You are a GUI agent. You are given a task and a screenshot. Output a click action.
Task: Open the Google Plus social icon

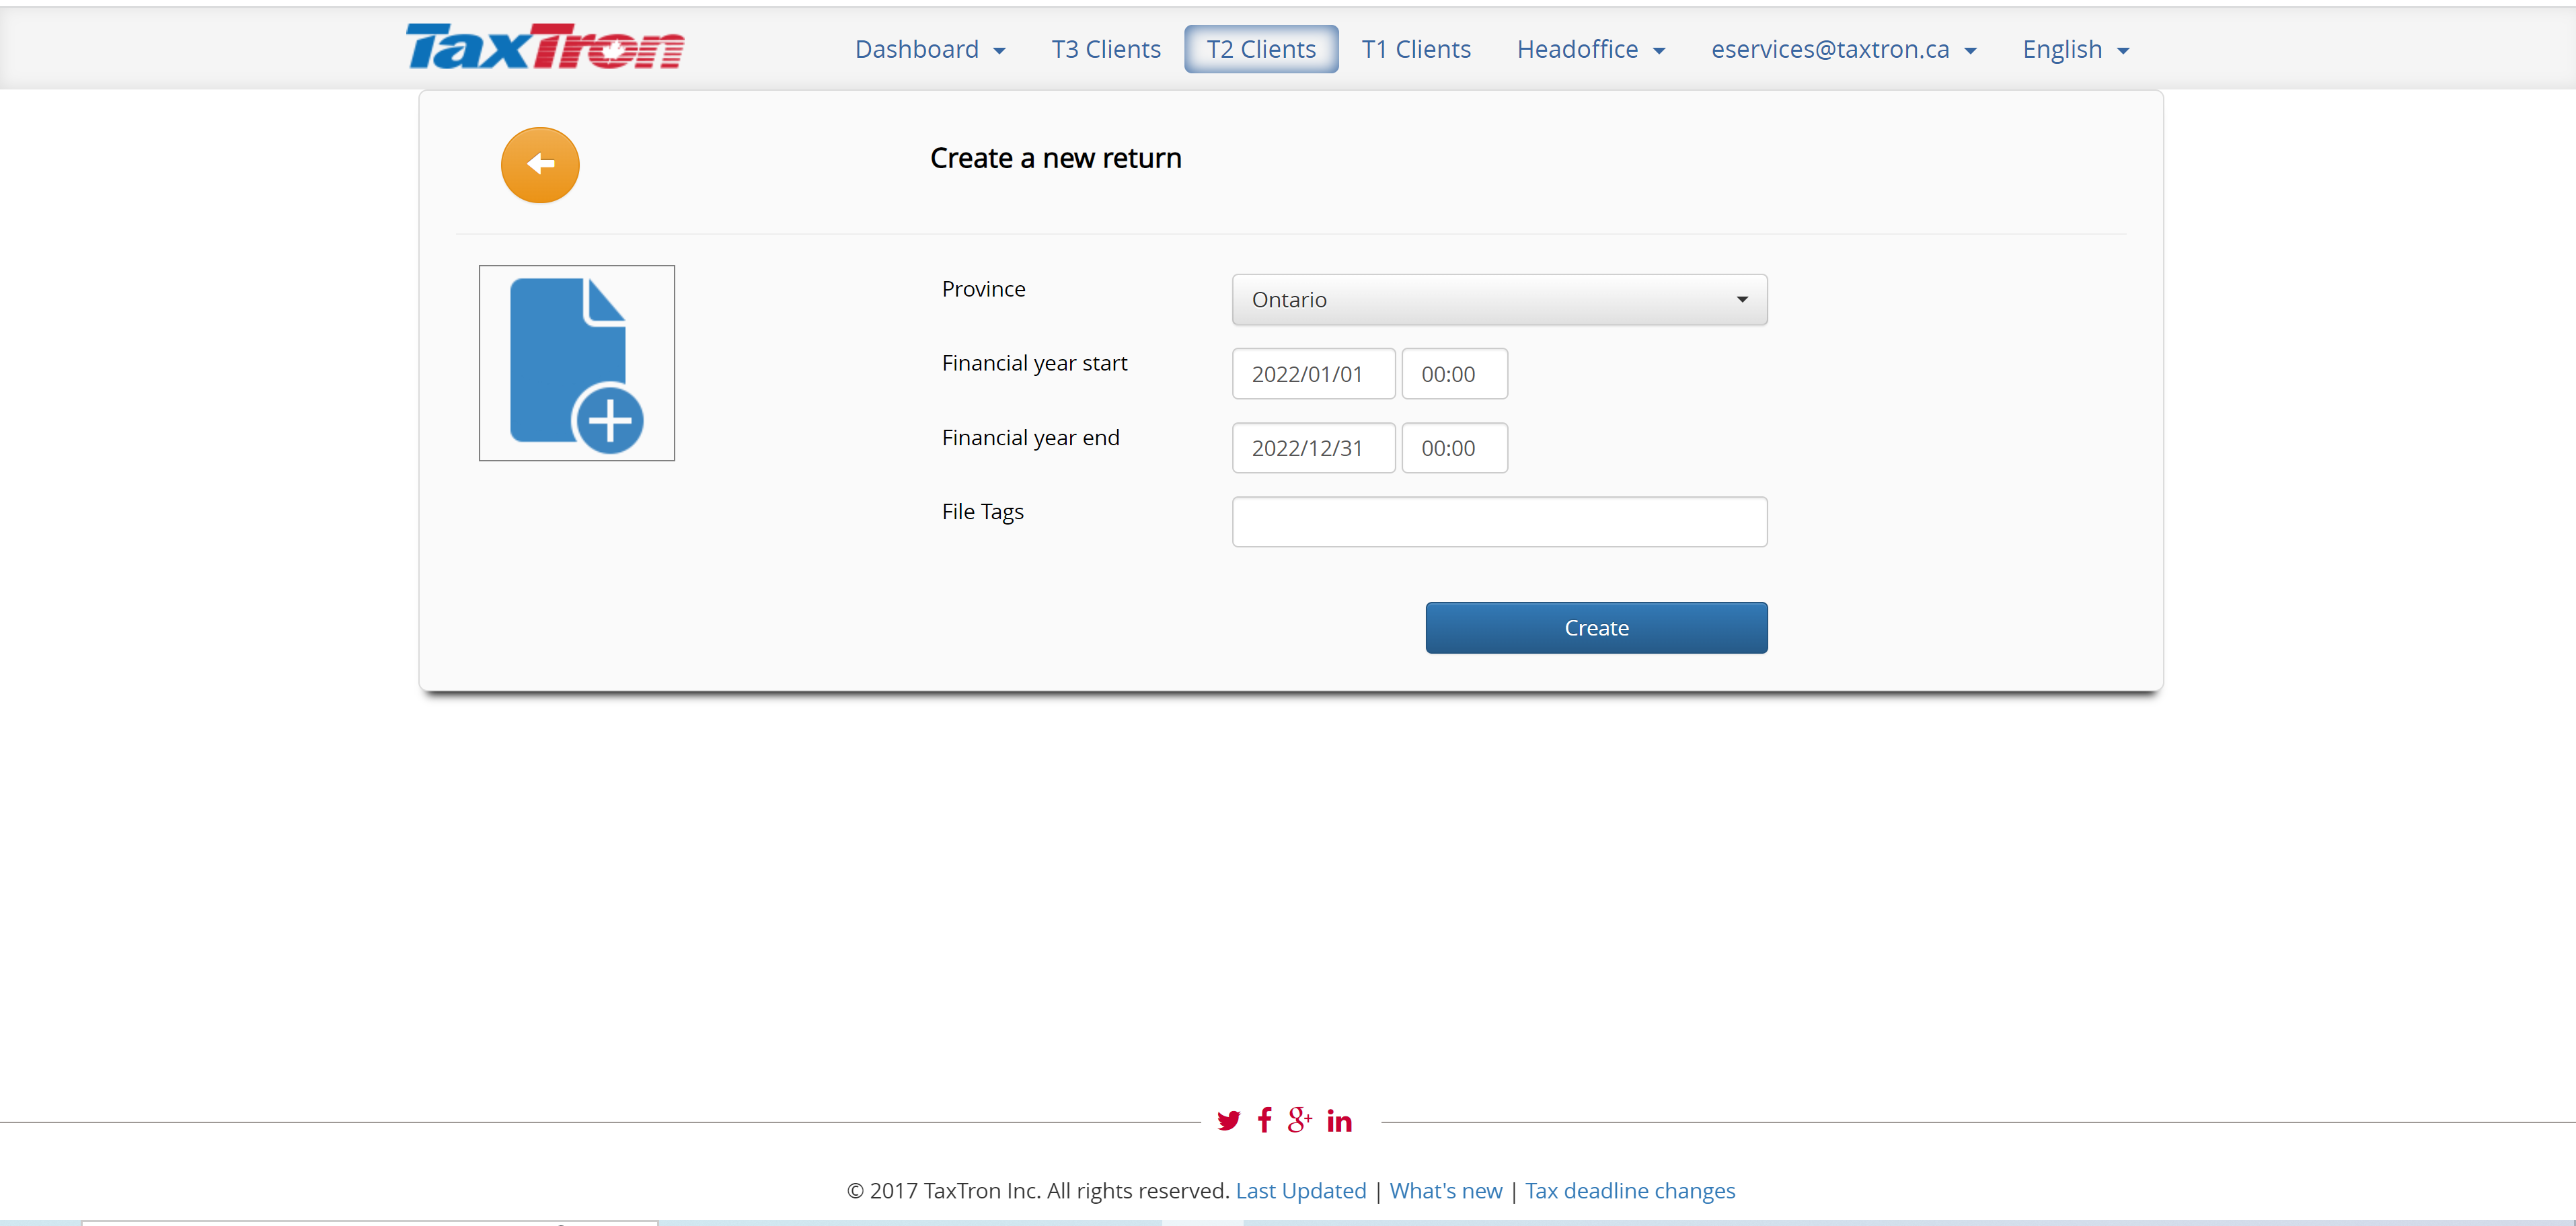coord(1300,1120)
